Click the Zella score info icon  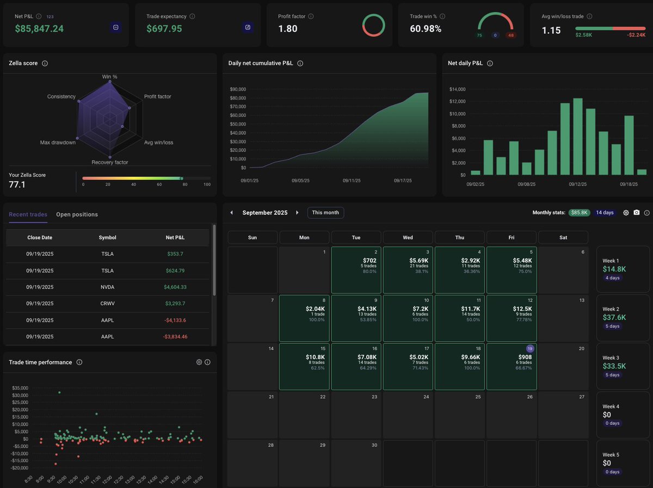[x=45, y=63]
